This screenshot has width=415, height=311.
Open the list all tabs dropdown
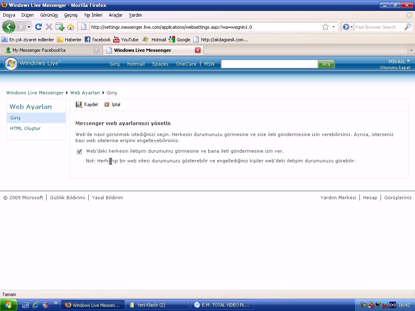[x=411, y=50]
